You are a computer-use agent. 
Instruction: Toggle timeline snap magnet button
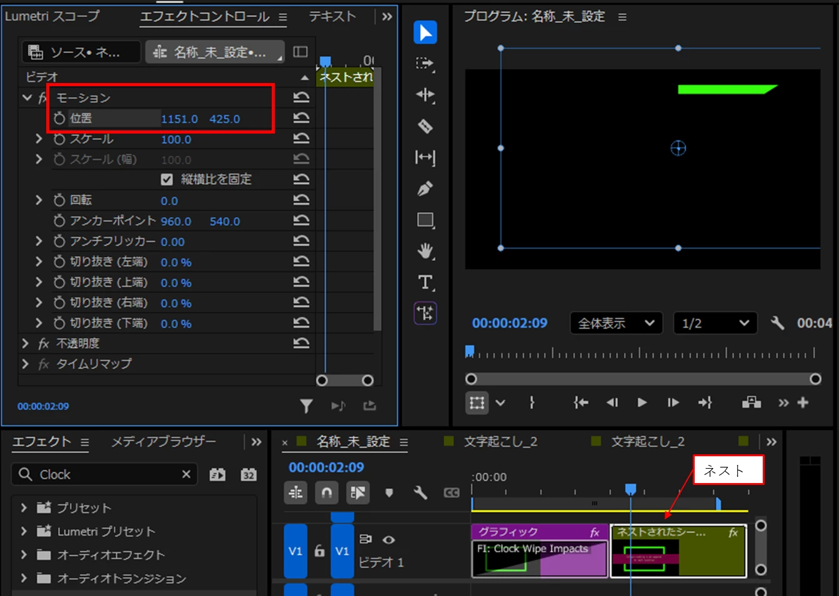326,493
